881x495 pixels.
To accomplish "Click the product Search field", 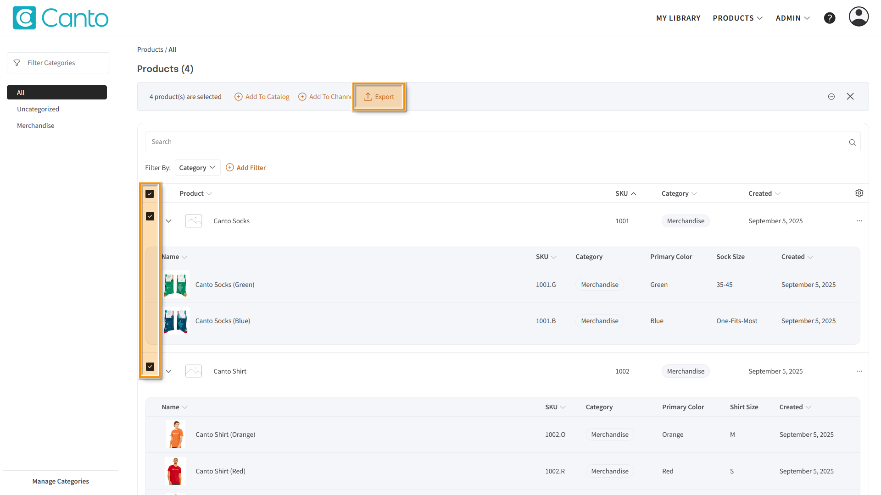I will click(496, 142).
